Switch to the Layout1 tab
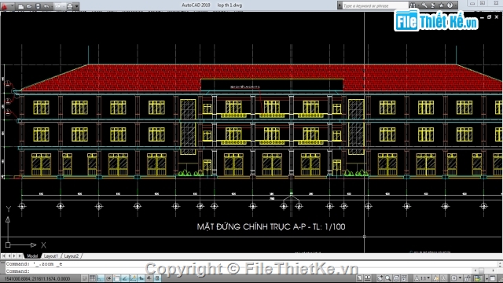The width and height of the screenshot is (503, 283). pyautogui.click(x=50, y=256)
